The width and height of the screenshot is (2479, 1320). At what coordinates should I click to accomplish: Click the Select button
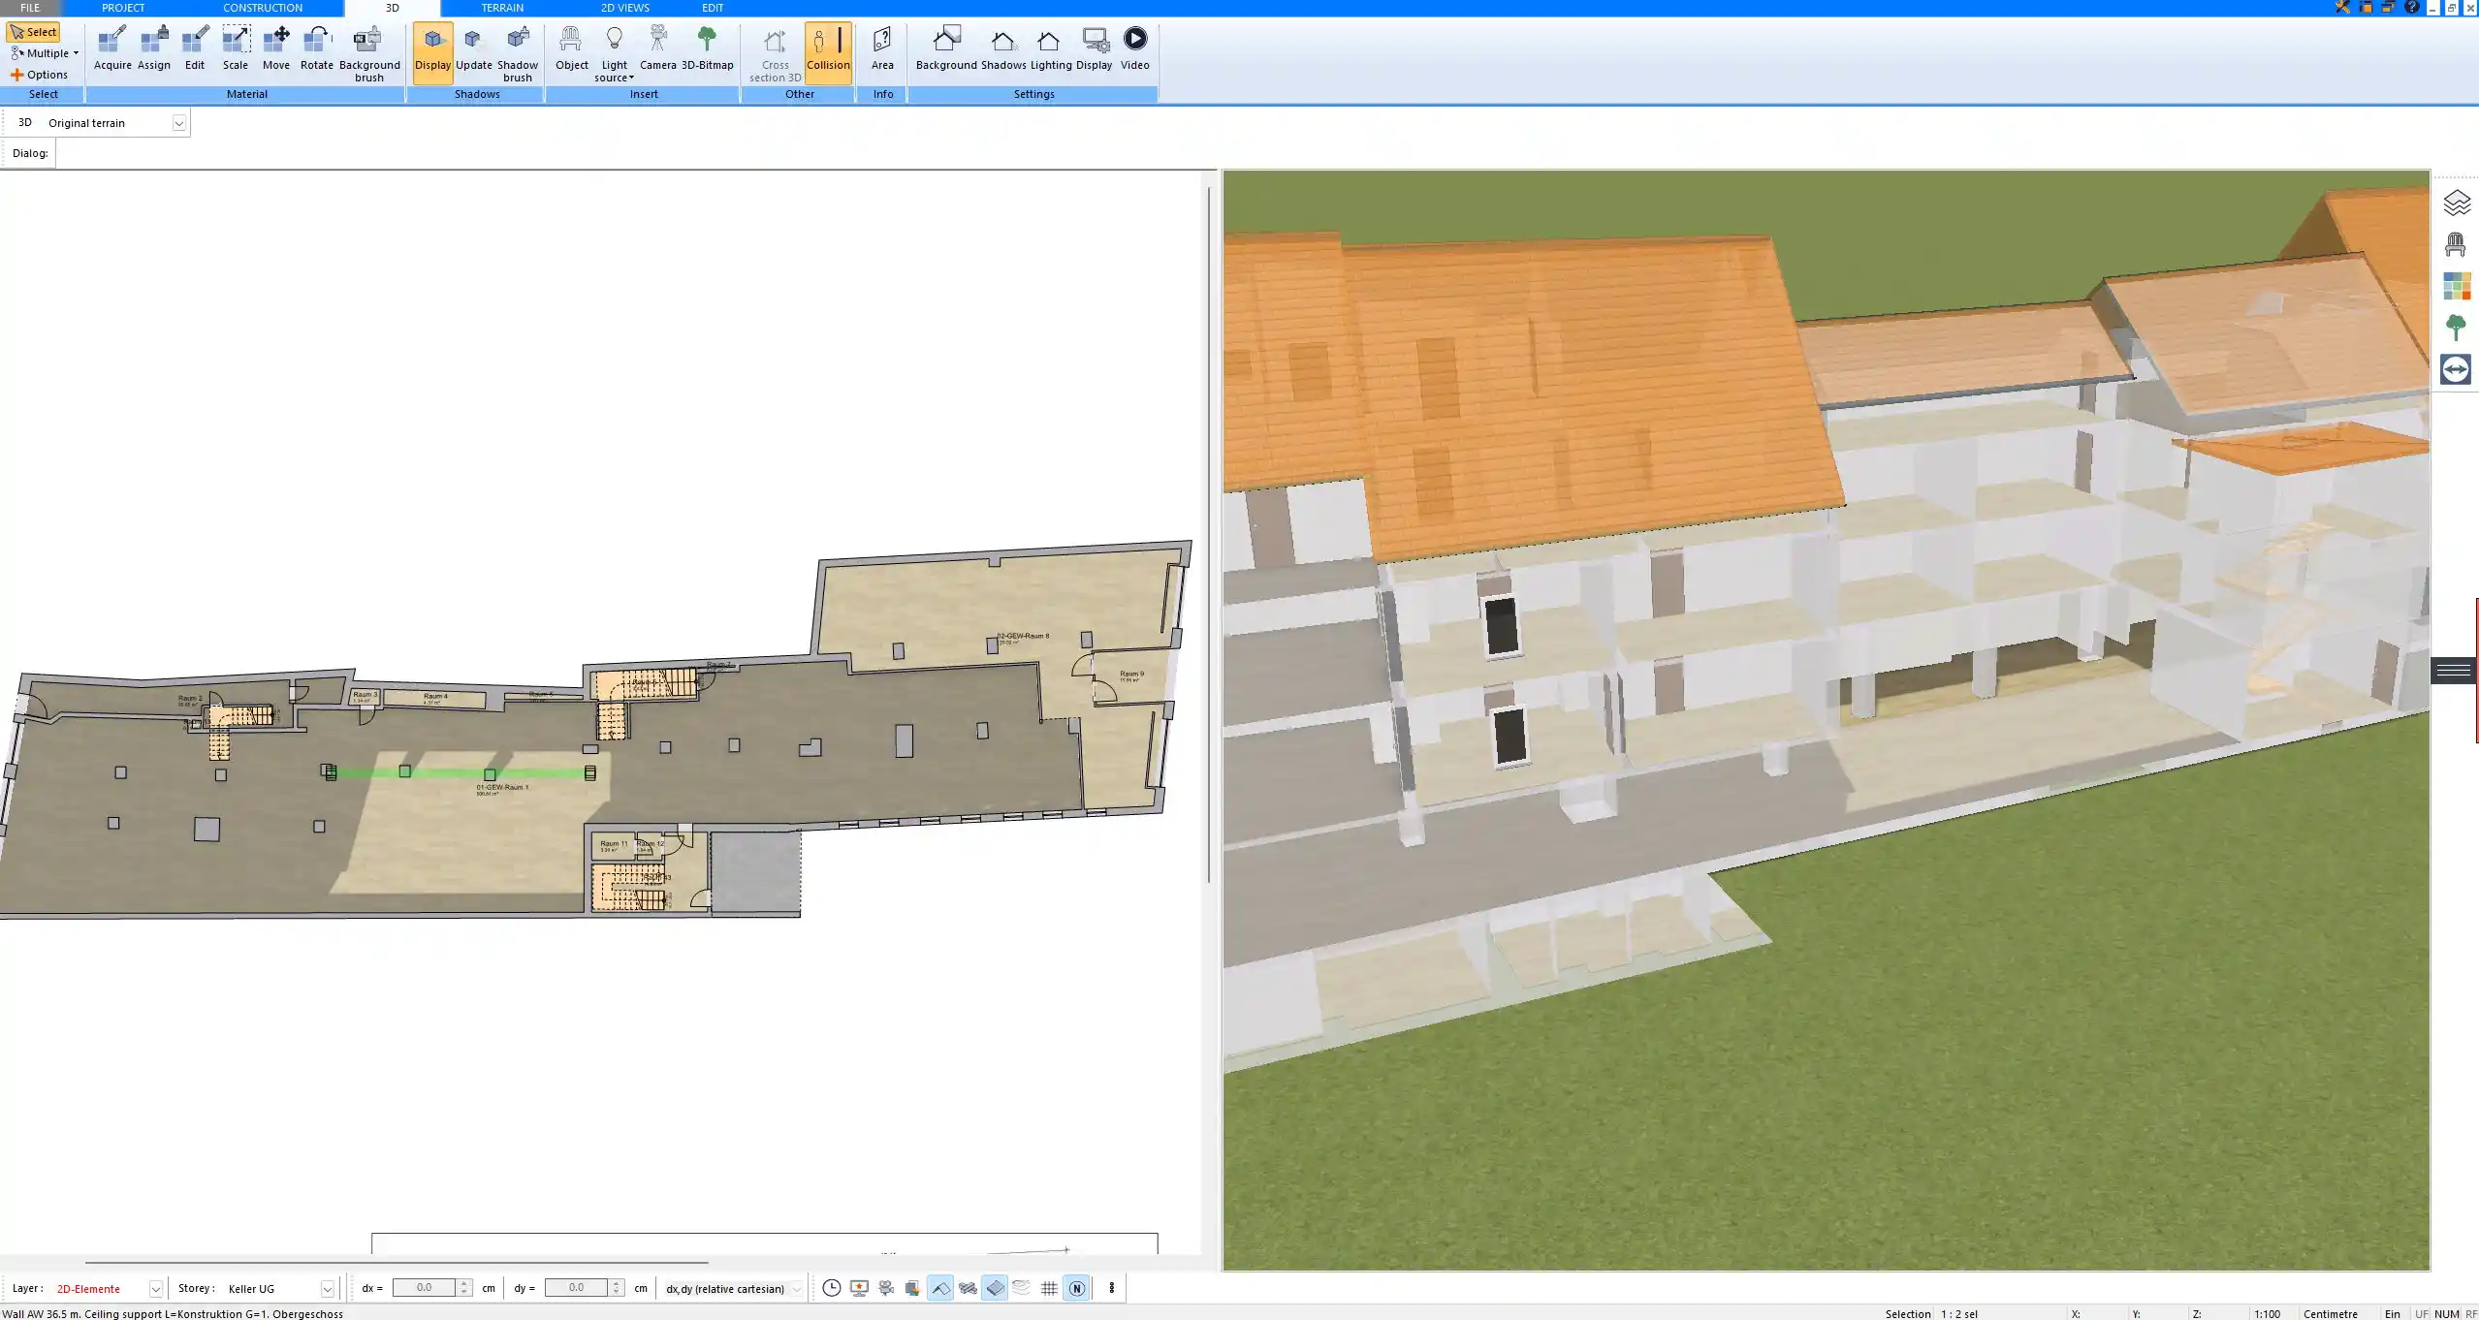34,32
